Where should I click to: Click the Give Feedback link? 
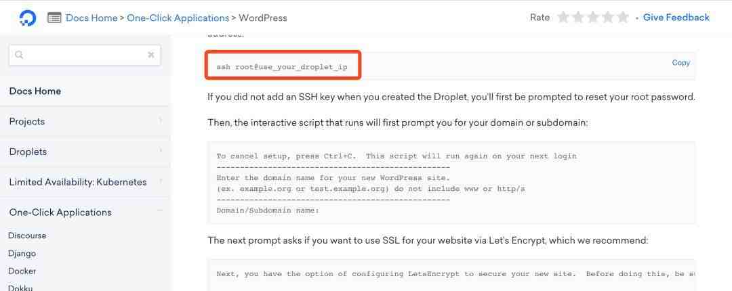click(x=676, y=18)
